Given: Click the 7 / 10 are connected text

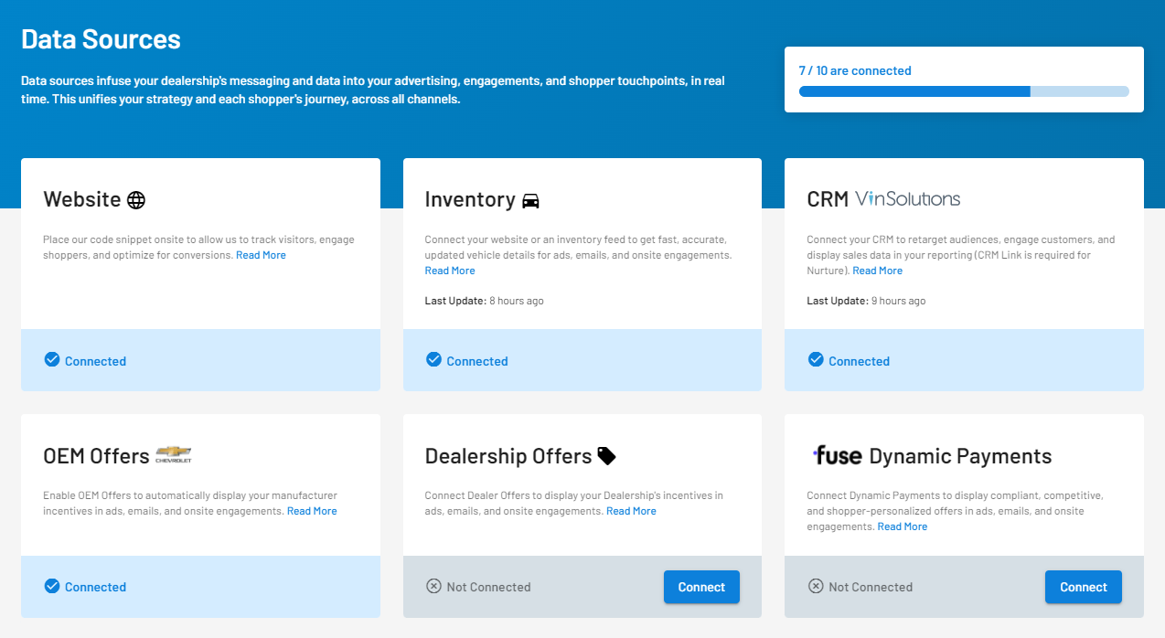Looking at the screenshot, I should pyautogui.click(x=855, y=70).
